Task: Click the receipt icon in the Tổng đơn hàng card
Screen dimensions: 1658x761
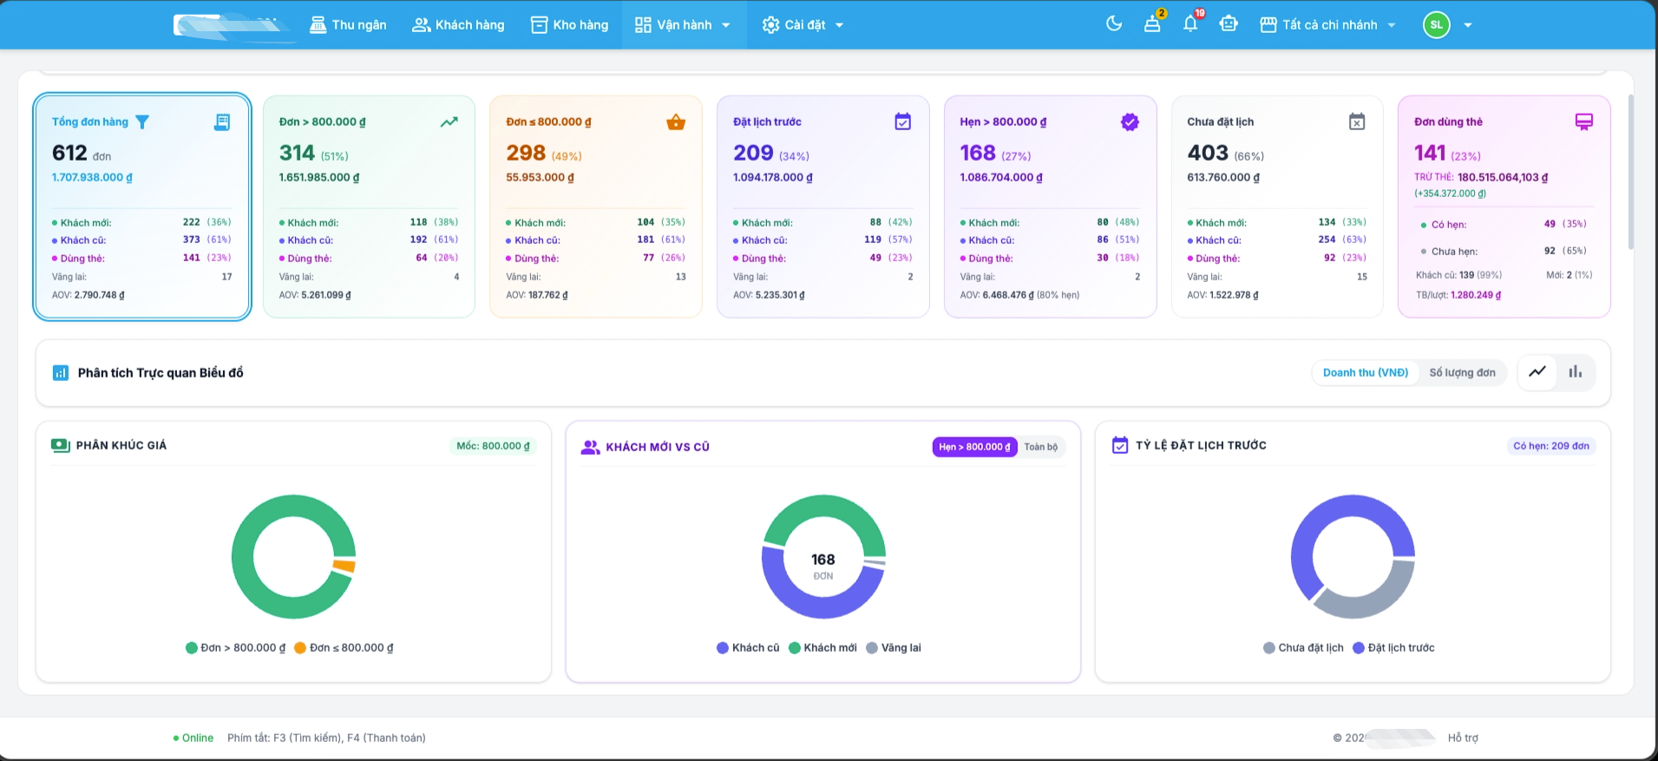Action: click(x=222, y=122)
